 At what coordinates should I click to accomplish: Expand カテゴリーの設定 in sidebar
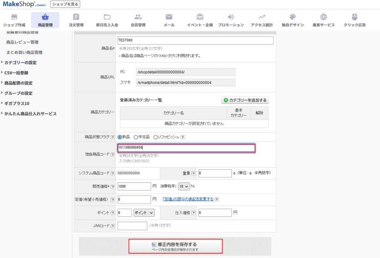[x=20, y=63]
